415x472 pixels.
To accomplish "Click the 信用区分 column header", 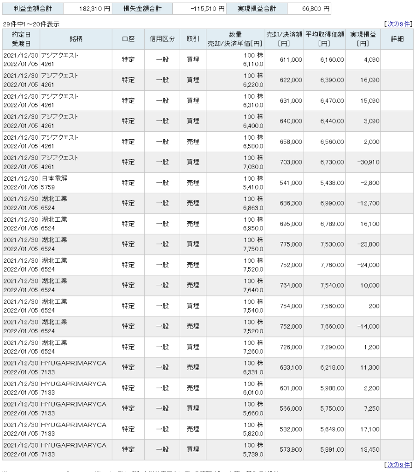I will point(162,39).
